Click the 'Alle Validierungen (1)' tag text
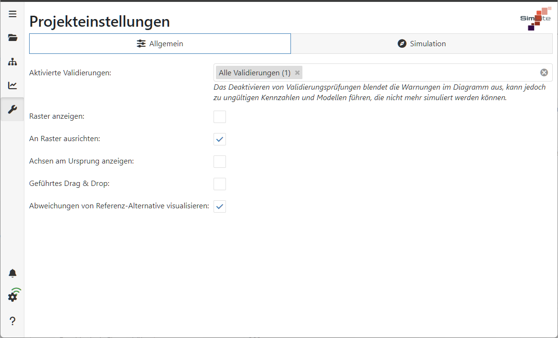 tap(255, 73)
